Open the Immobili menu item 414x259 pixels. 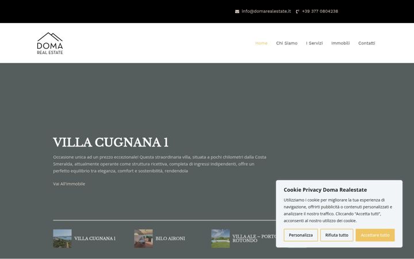pos(340,43)
